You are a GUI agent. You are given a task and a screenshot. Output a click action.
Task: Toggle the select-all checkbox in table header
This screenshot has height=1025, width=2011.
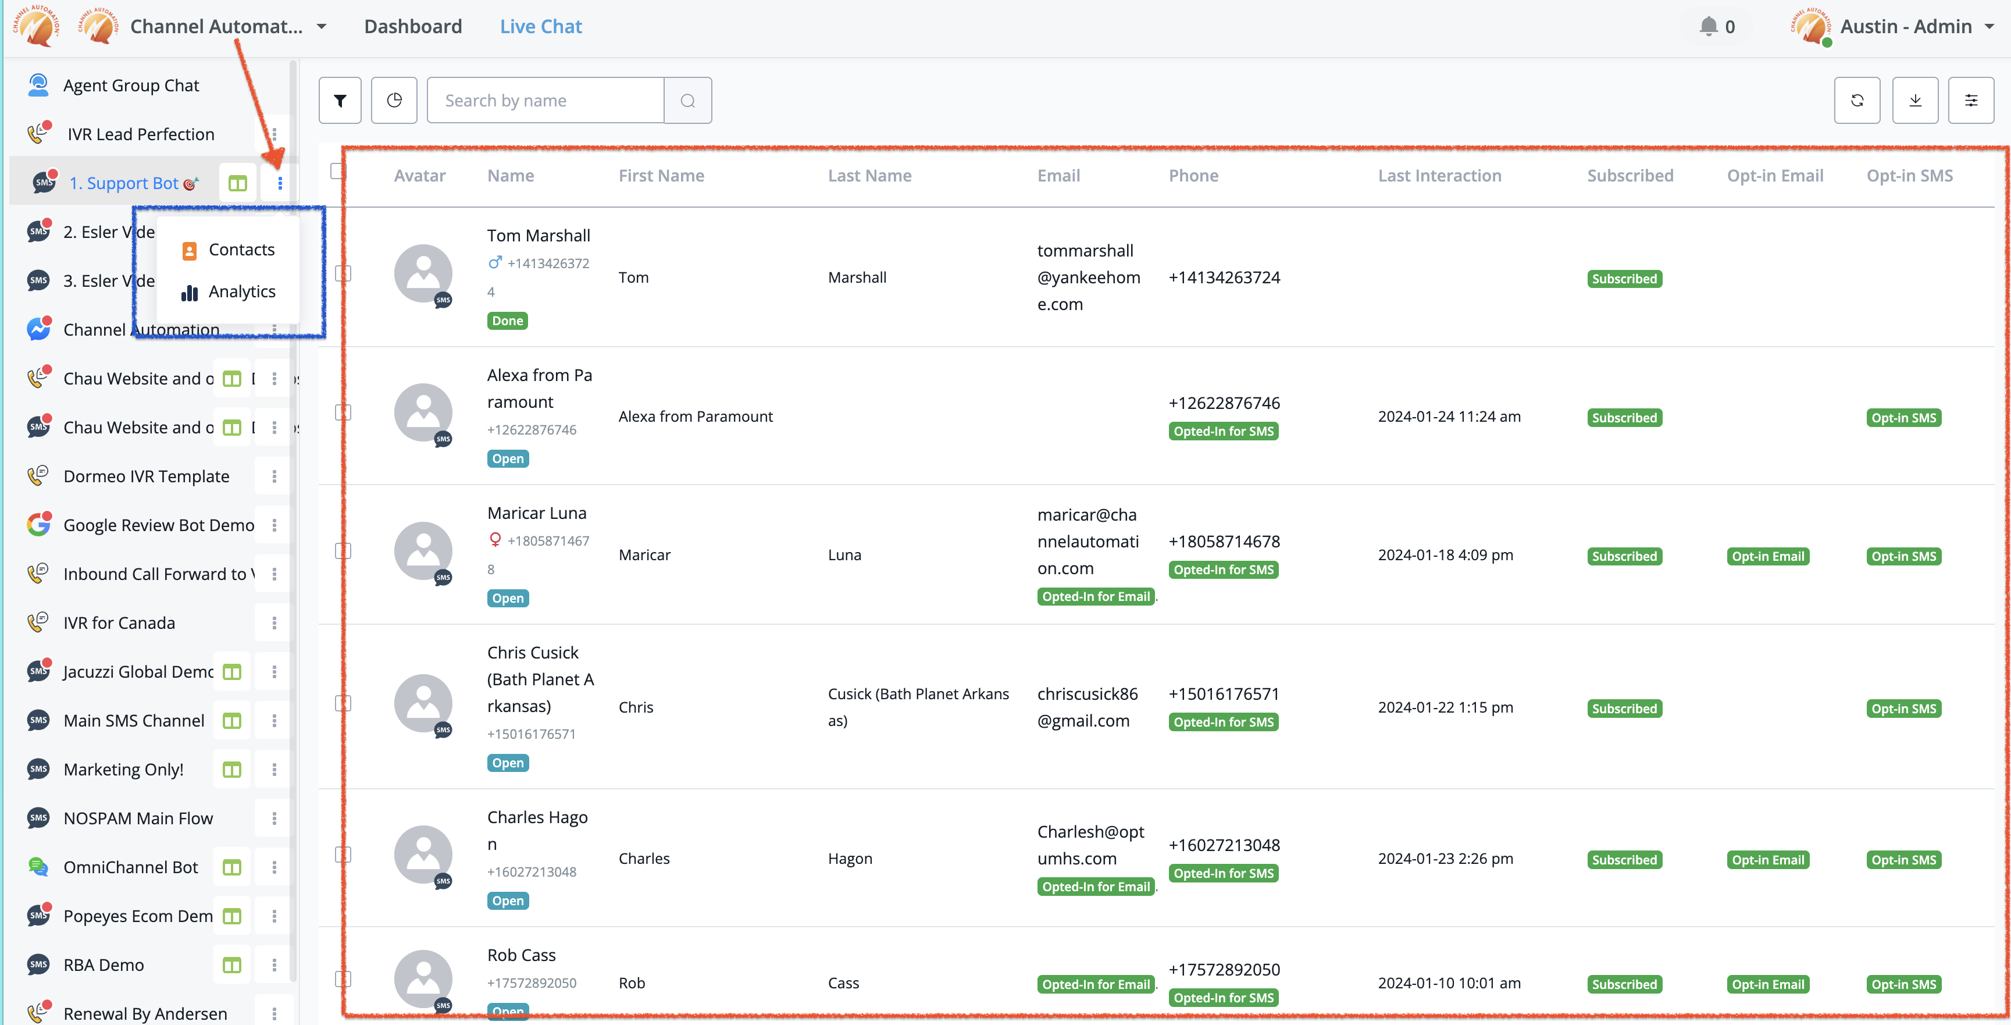tap(337, 171)
